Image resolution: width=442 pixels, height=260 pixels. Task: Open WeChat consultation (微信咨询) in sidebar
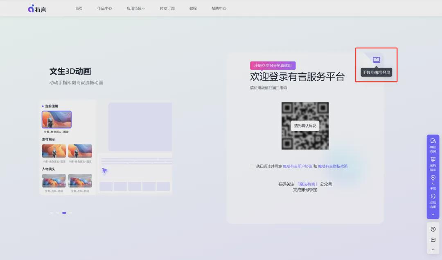[x=433, y=144]
